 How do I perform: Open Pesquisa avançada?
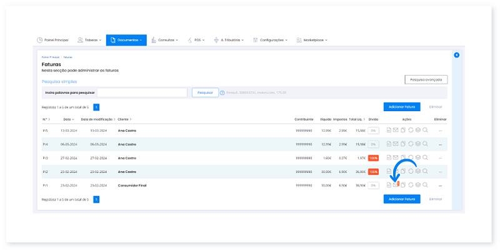[x=426, y=79]
